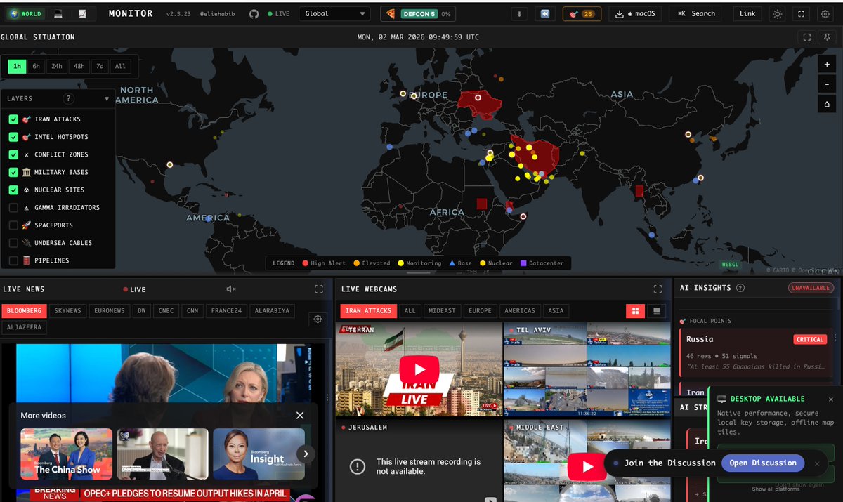This screenshot has height=502, width=843.
Task: Switch to the finance chart variant icon
Action: point(82,13)
